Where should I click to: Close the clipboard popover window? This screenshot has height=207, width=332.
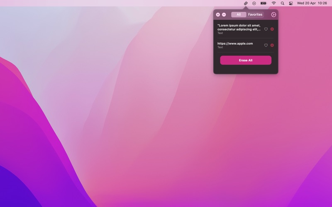(218, 14)
